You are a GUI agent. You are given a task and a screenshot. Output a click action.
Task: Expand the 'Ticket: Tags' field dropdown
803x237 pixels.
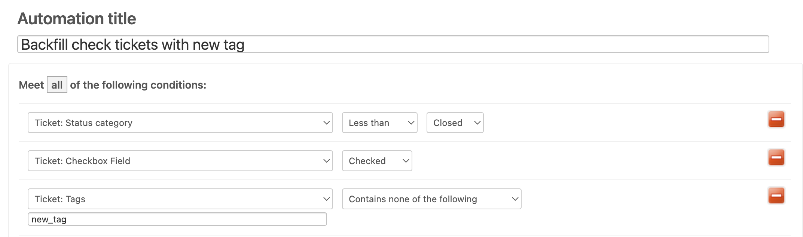(x=180, y=199)
